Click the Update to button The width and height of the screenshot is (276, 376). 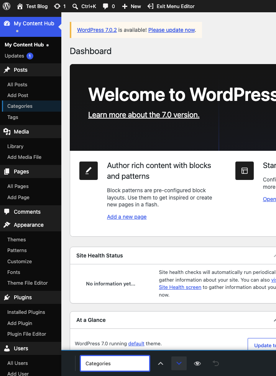(x=262, y=345)
